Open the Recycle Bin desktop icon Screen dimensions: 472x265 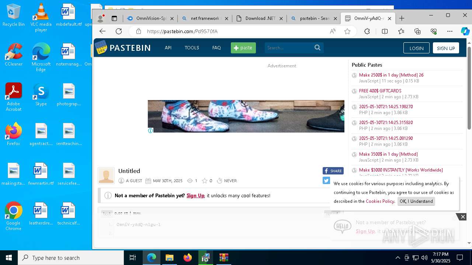click(14, 15)
